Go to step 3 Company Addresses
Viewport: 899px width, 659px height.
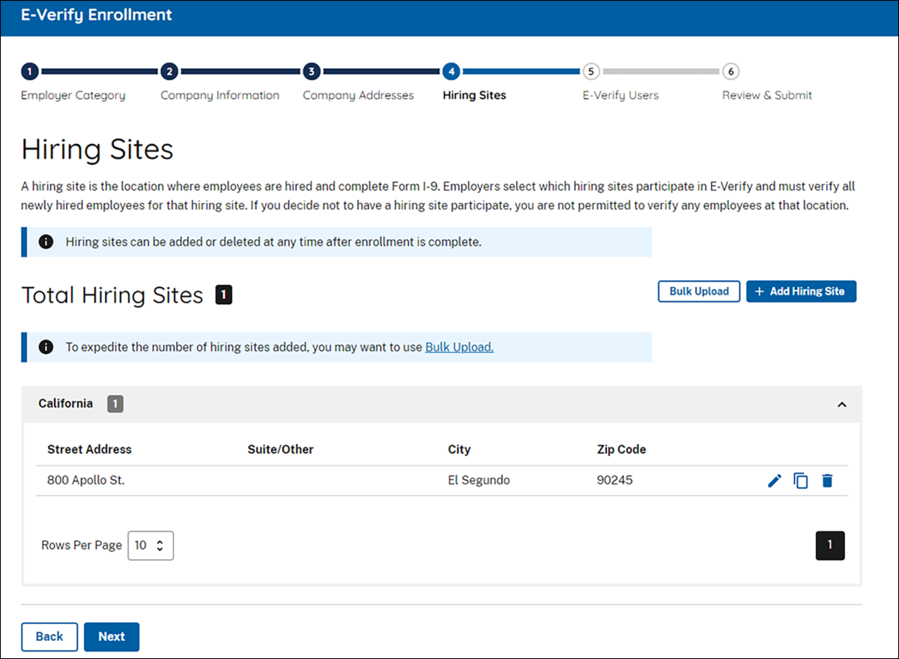311,72
